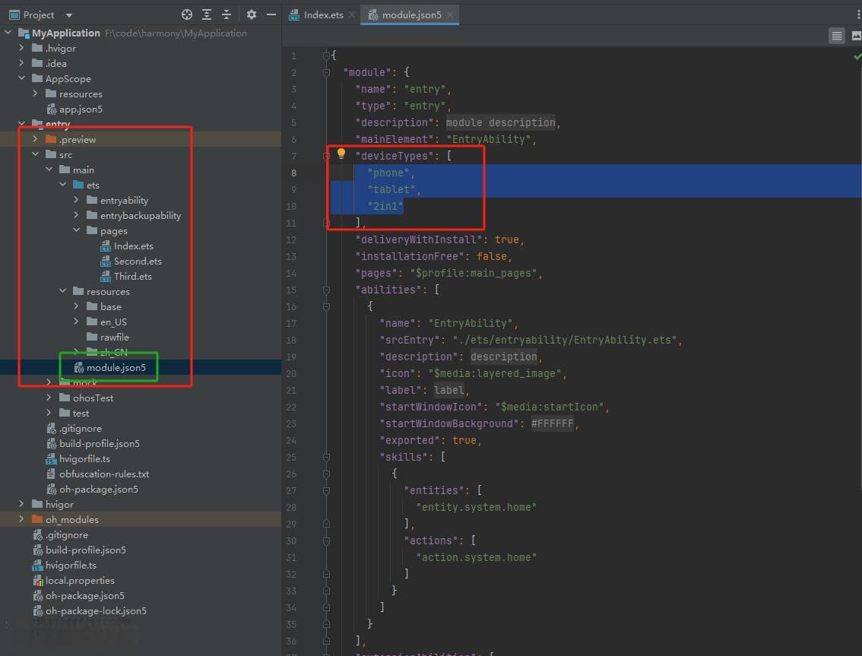
Task: Select the test folder
Action: [x=81, y=413]
